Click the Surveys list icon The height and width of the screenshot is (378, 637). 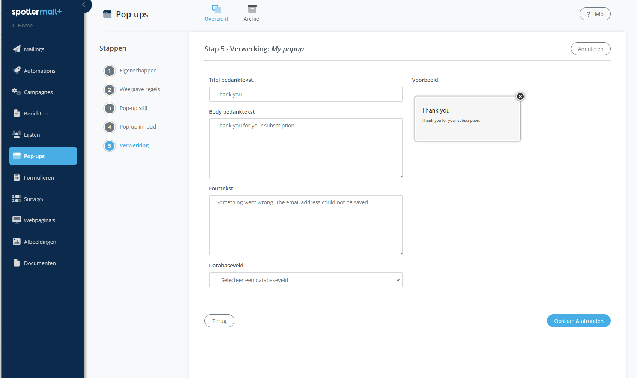pos(17,199)
